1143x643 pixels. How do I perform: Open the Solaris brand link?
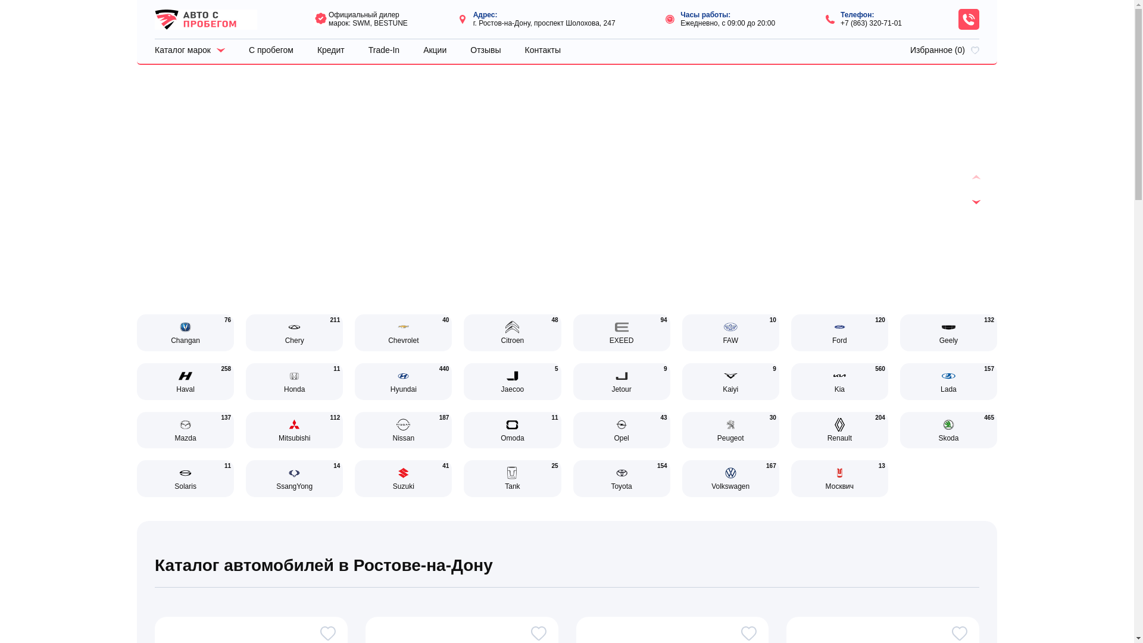(x=185, y=479)
